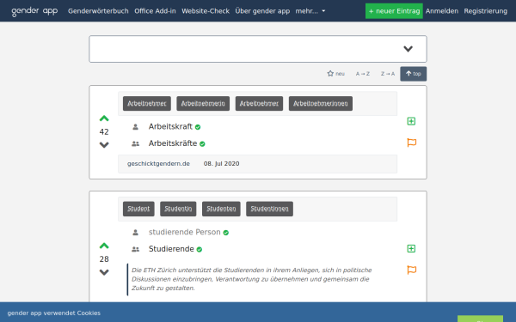Click green plus icon on Arbeitskraft card
The width and height of the screenshot is (516, 322).
pos(411,121)
